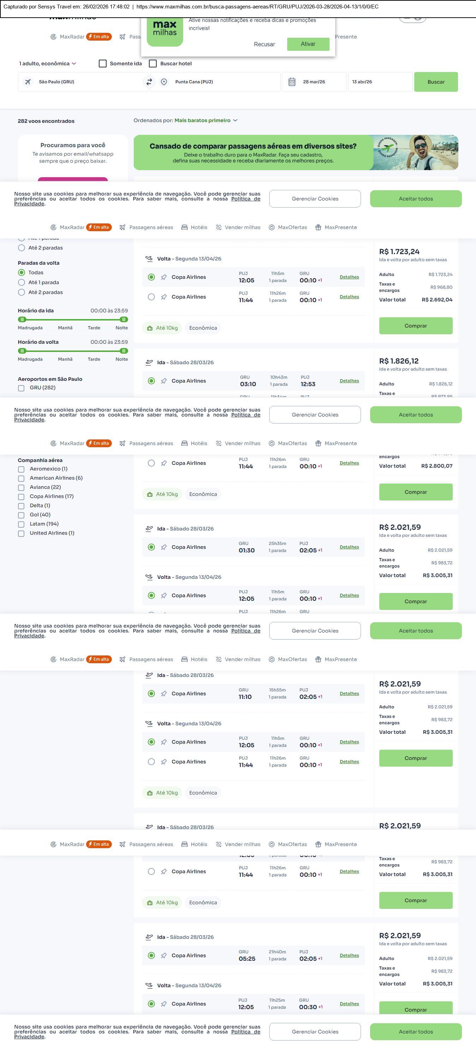Click the airplane icon in São Paulo (GRU) field
This screenshot has height=1049, width=476.
point(28,82)
